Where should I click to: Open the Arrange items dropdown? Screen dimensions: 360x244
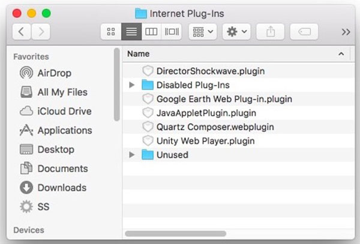coord(202,32)
